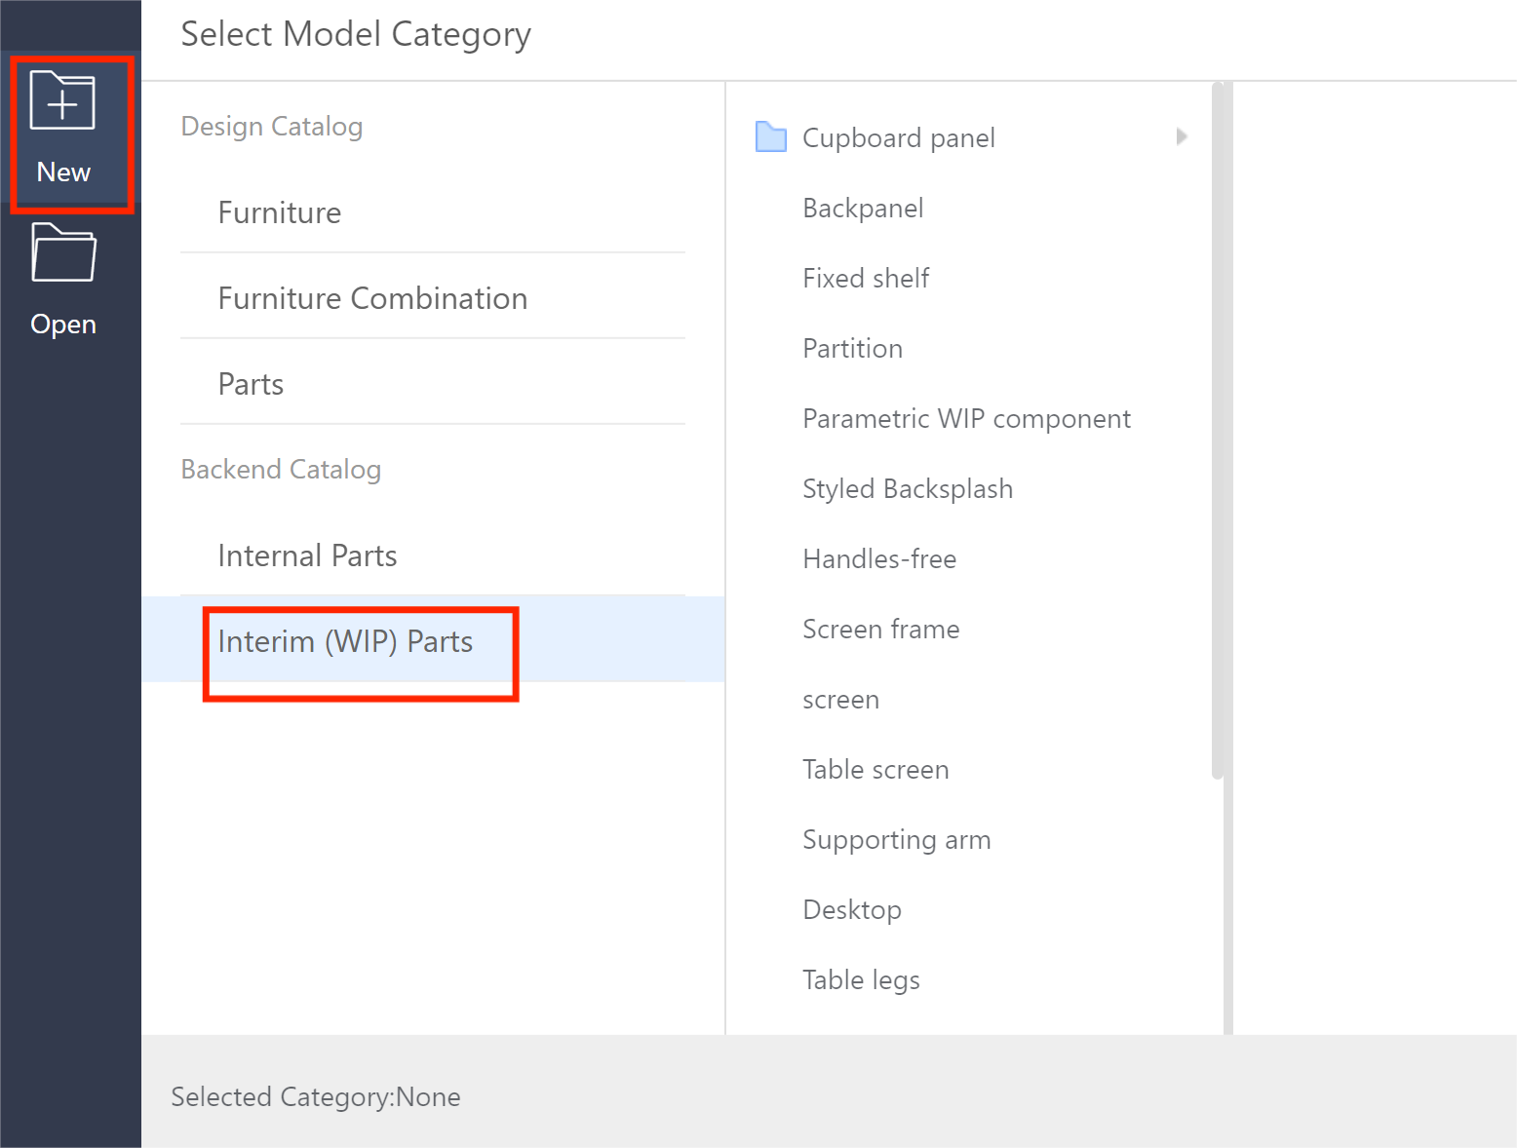1517x1148 pixels.
Task: Select Screen frame from list
Action: pyautogui.click(x=880, y=630)
